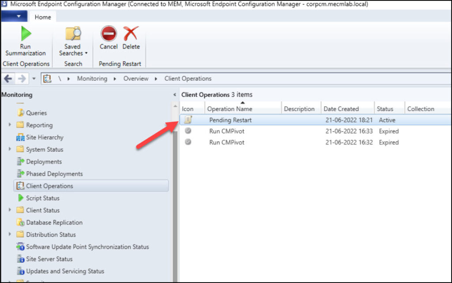This screenshot has height=283, width=452.
Task: Open the Queries node
Action: (36, 113)
